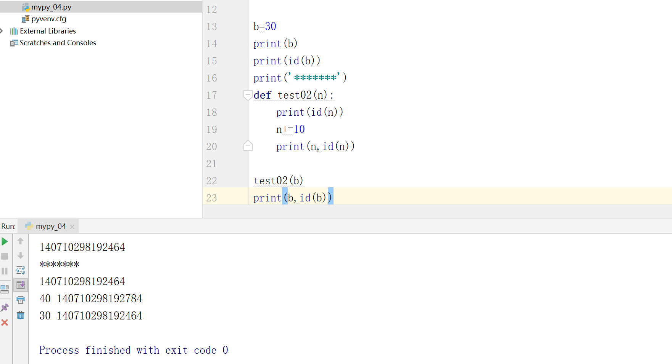
Task: Select pyvenv.cfg in project tree
Action: pos(49,19)
